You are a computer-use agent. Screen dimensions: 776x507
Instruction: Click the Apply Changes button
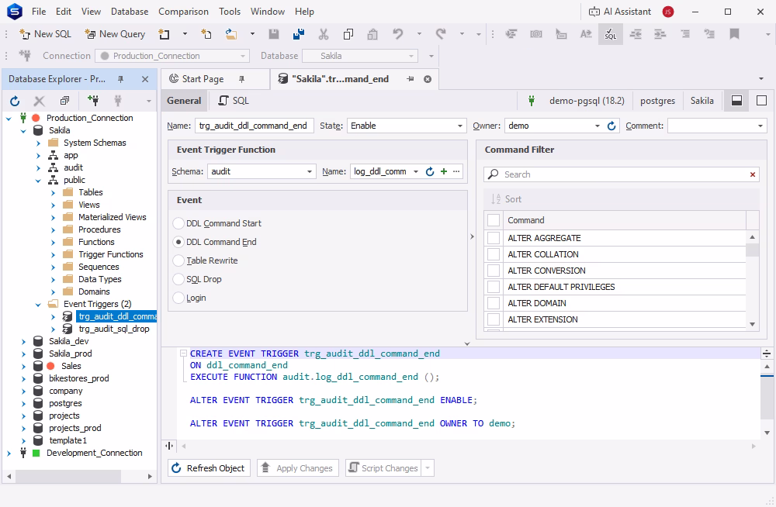point(297,468)
